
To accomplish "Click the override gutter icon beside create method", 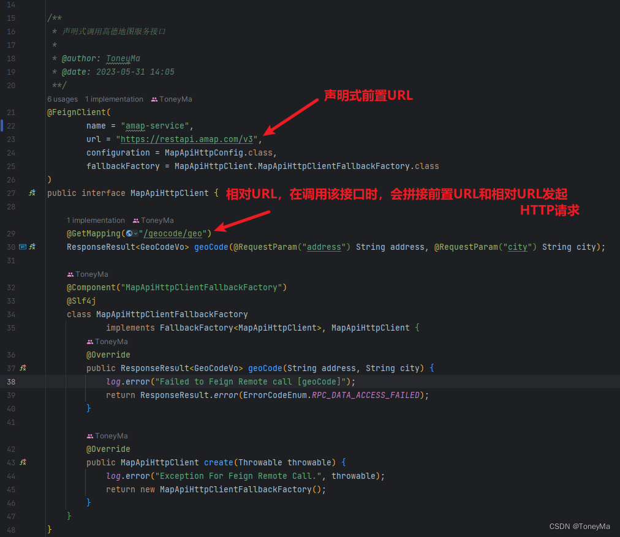I will click(23, 462).
